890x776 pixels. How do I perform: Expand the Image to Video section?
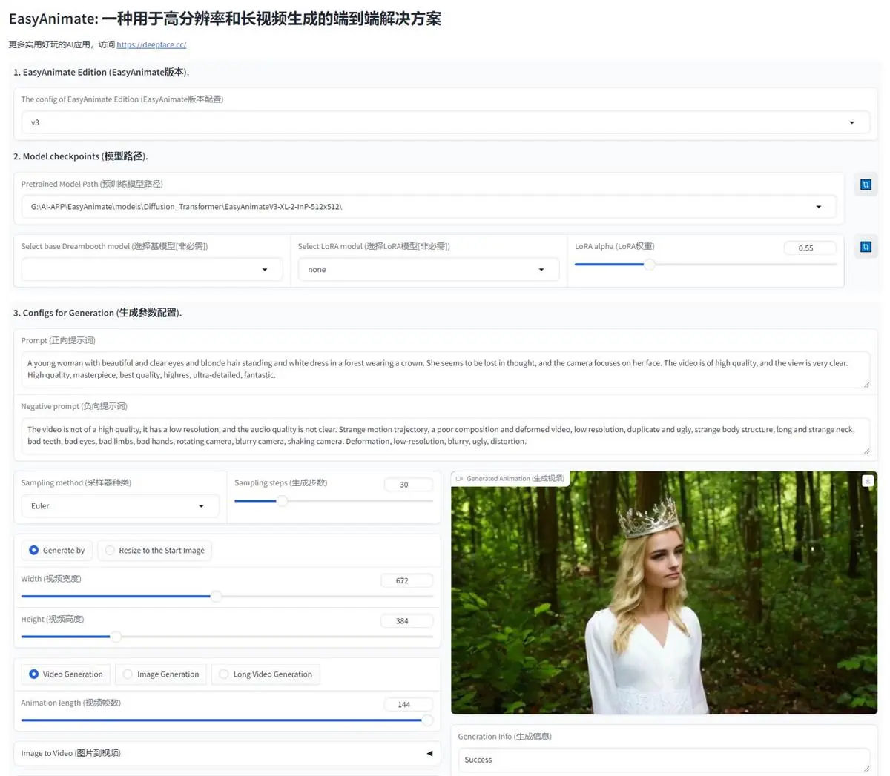(227, 753)
